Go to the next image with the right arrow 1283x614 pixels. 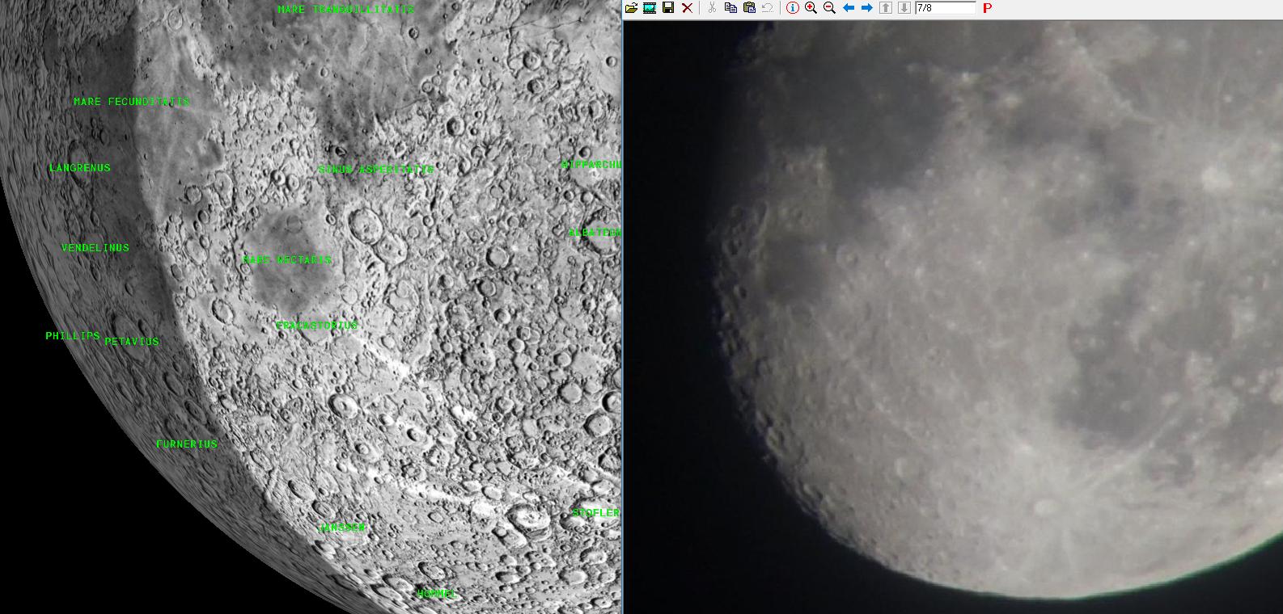(867, 8)
